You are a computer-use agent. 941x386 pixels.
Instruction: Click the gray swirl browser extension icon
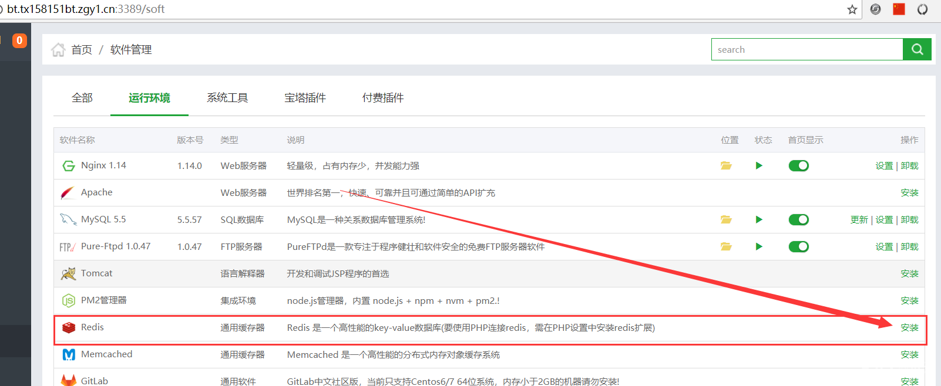pyautogui.click(x=875, y=9)
